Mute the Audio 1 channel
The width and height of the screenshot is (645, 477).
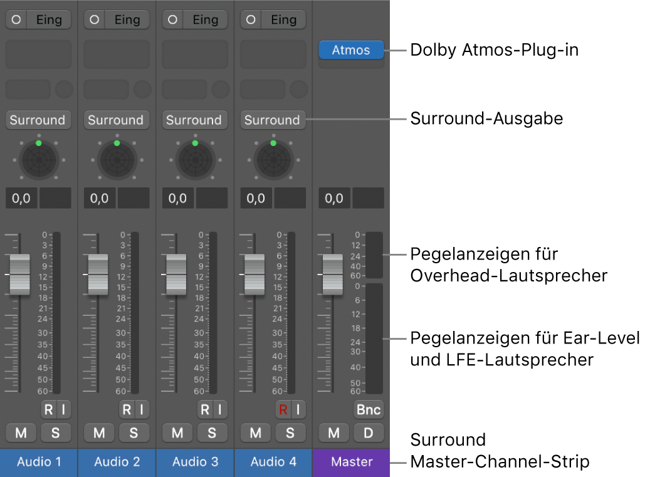tap(21, 432)
